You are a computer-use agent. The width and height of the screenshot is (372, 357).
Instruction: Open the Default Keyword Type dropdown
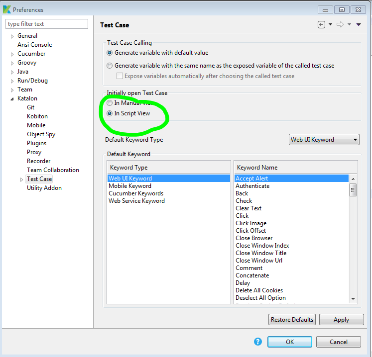click(x=324, y=140)
